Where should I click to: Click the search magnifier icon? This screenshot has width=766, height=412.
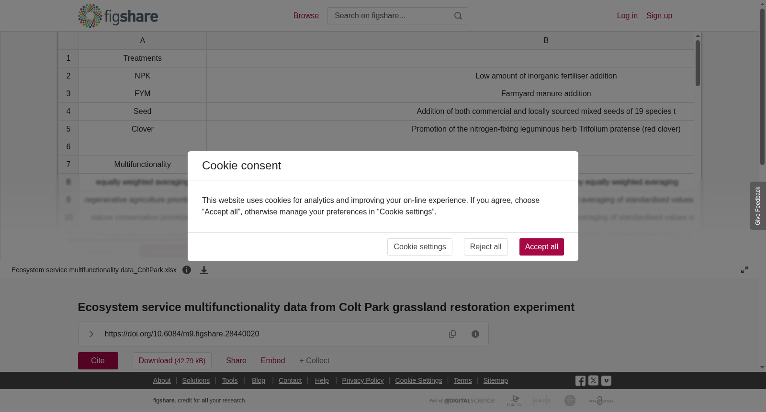click(x=458, y=16)
